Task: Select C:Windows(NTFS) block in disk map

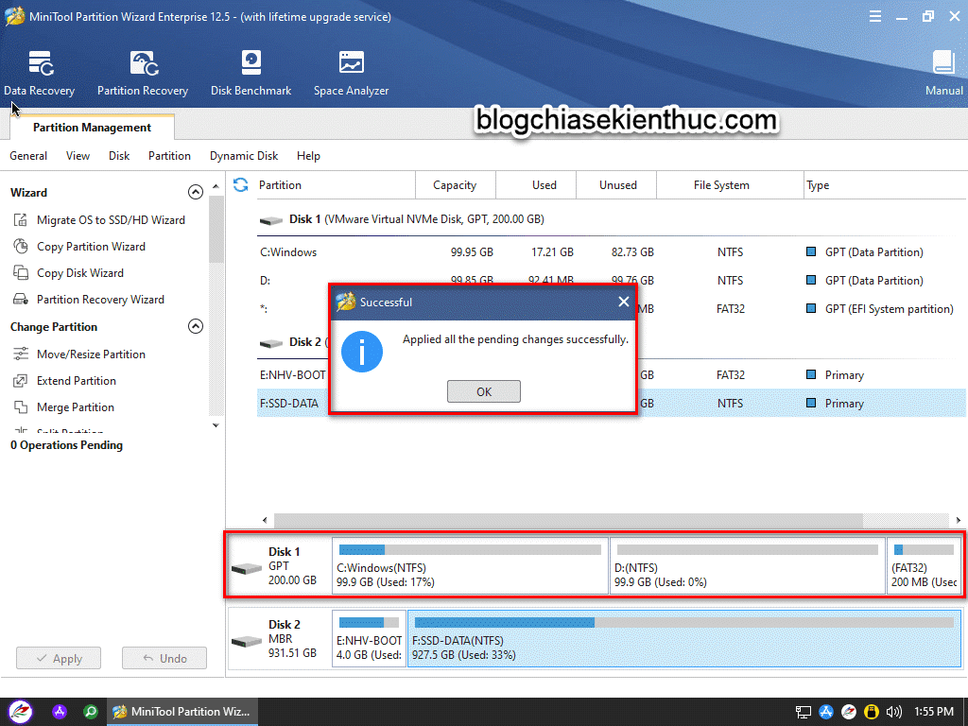Action: 471,566
